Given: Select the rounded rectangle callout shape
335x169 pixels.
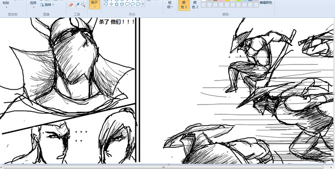Looking at the screenshot, I should 127,4.
